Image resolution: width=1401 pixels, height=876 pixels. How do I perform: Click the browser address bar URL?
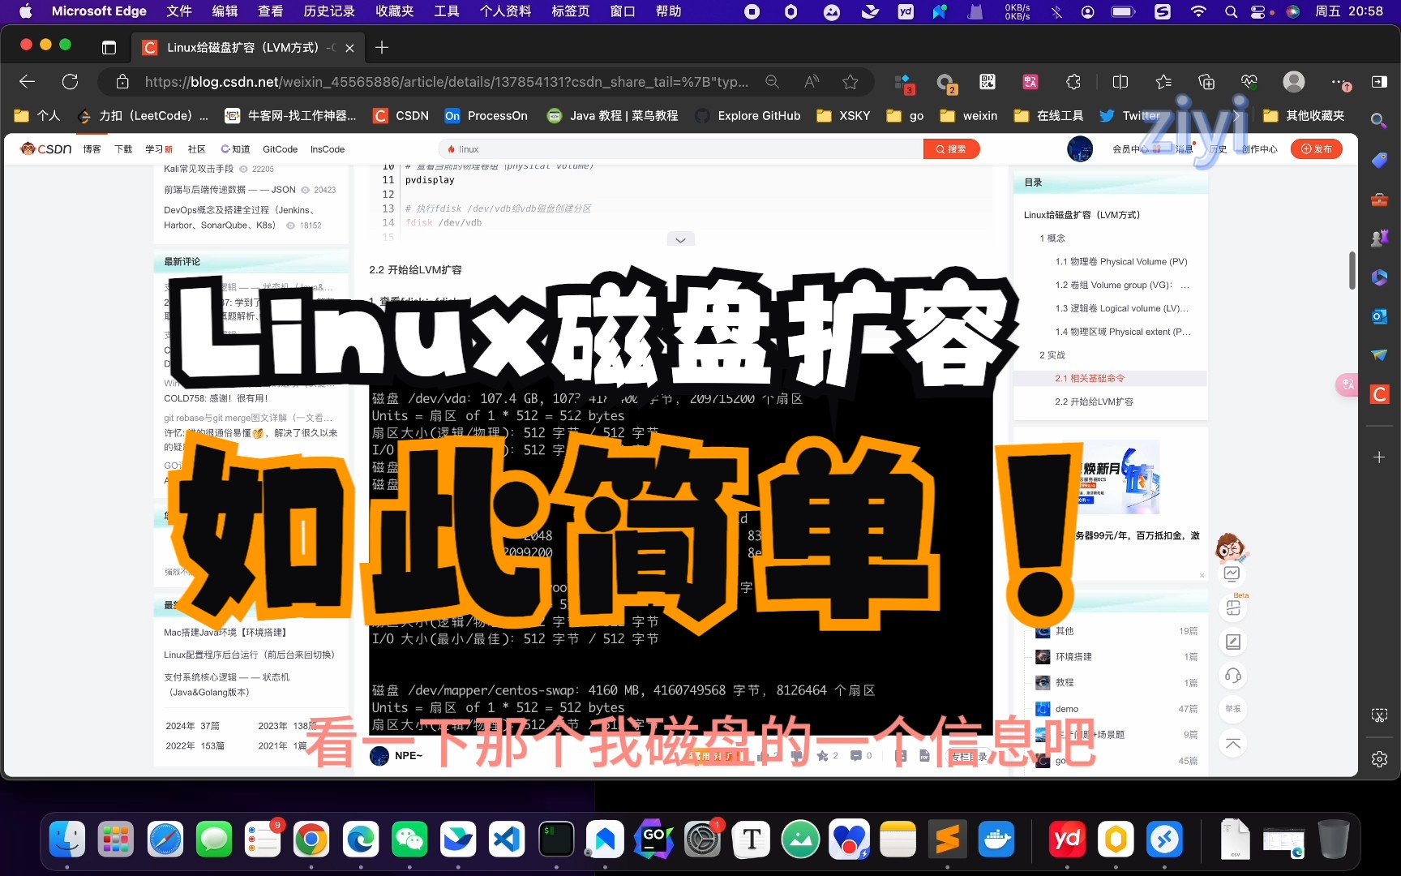coord(446,82)
